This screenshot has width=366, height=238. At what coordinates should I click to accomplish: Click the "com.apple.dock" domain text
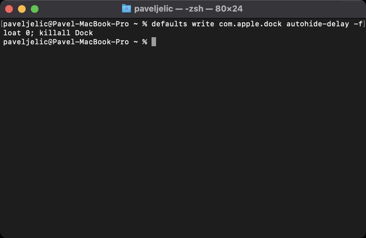(x=250, y=24)
